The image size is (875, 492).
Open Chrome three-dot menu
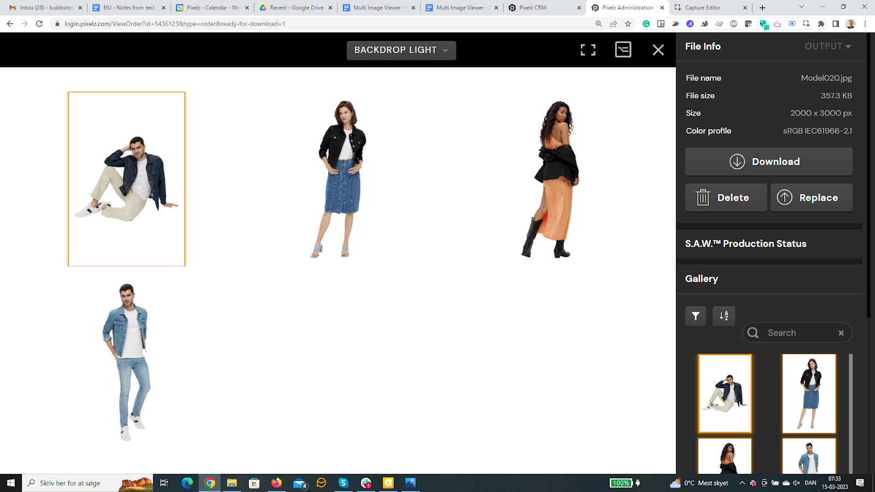click(865, 24)
